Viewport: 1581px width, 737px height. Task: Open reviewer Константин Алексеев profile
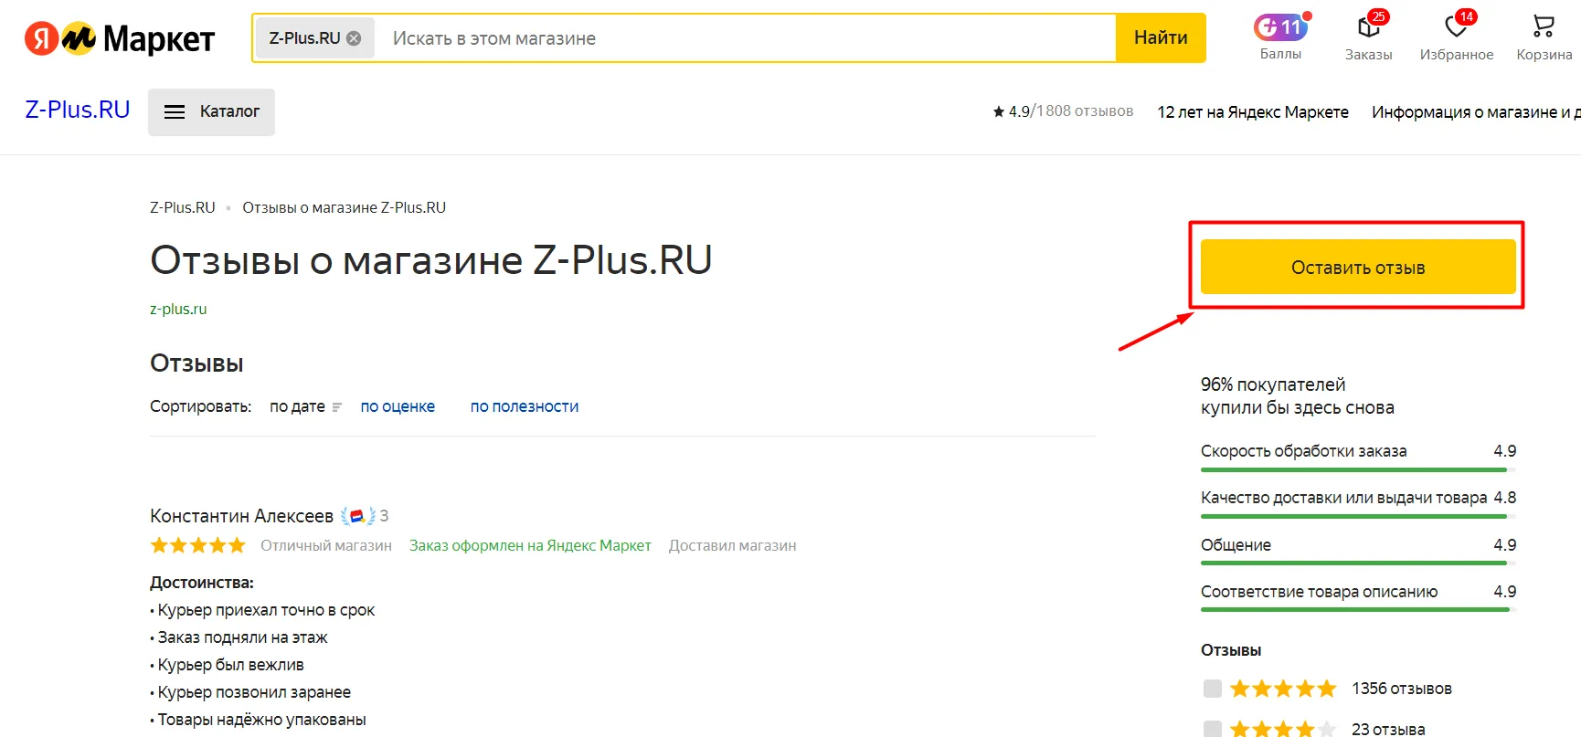pos(241,516)
